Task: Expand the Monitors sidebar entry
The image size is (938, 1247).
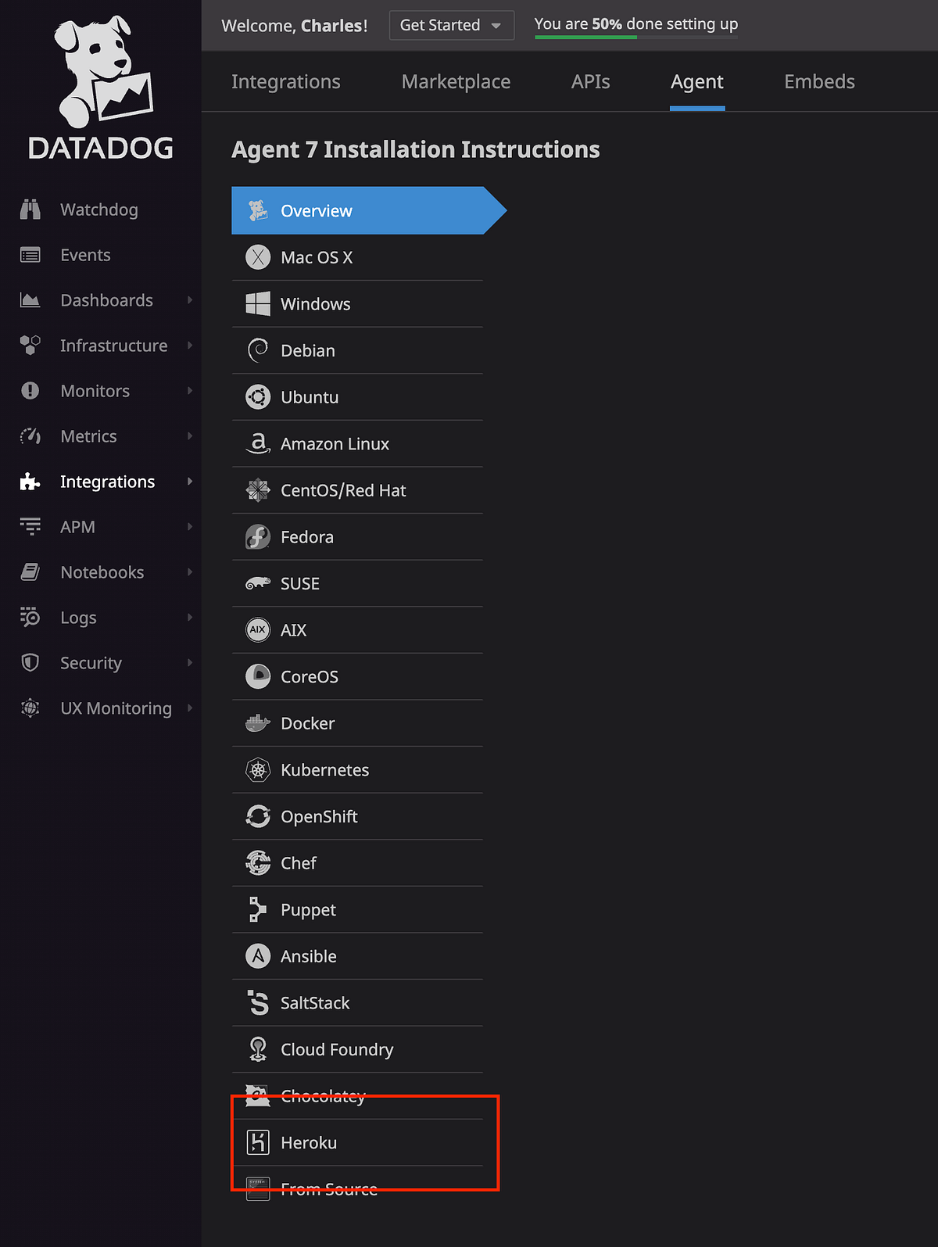Action: (x=190, y=391)
